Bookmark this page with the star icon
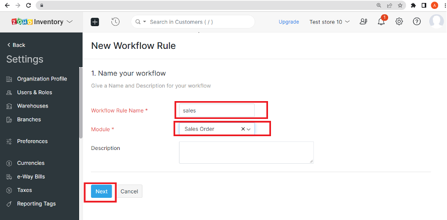The image size is (447, 220). click(x=400, y=5)
